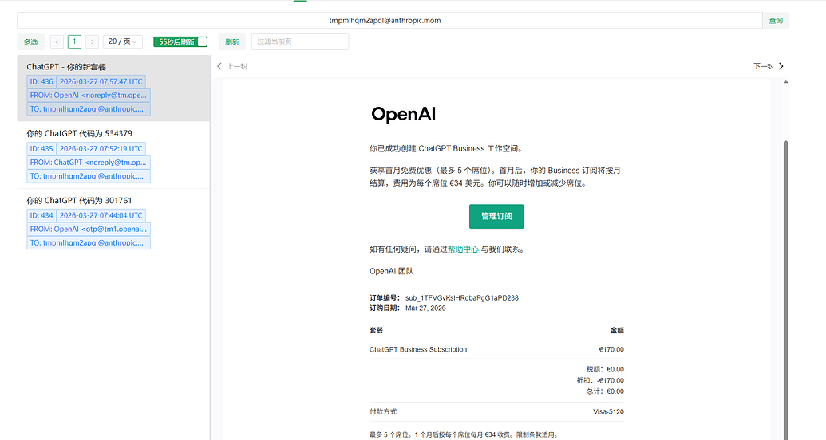This screenshot has height=440, width=826.
Task: Open the 帮助中心 help center link
Action: 463,249
